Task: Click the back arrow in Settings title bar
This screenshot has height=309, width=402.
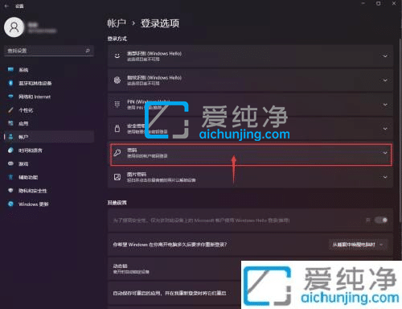Action: [x=6, y=6]
